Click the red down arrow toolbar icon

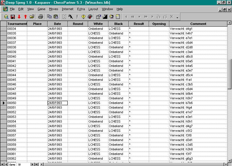(19, 17)
